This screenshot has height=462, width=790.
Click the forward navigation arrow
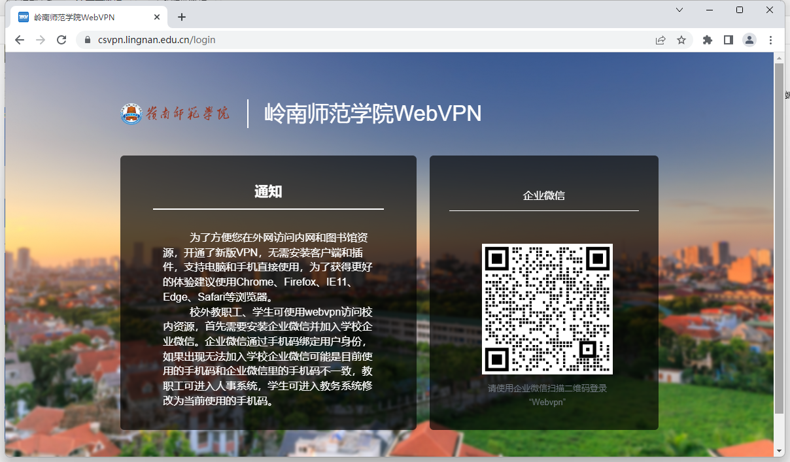tap(40, 40)
